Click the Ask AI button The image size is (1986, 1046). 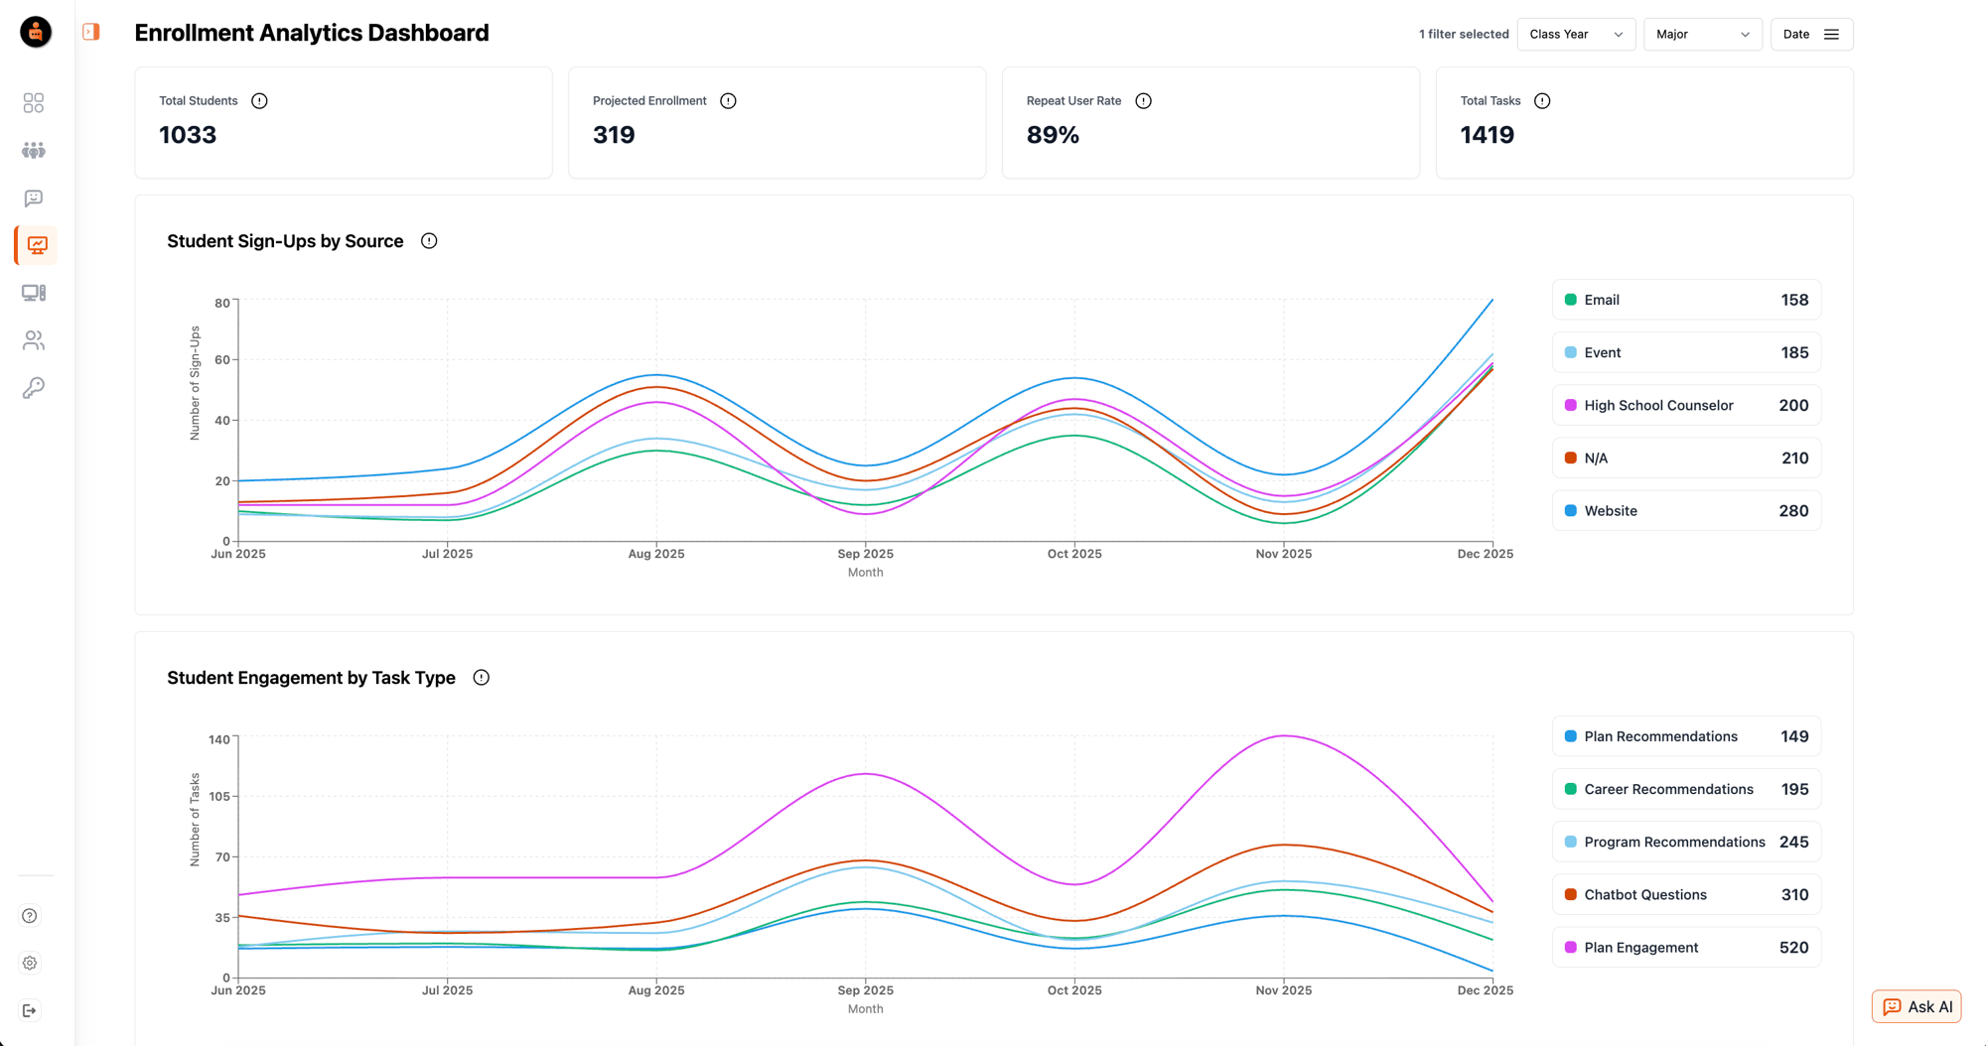1915,1005
